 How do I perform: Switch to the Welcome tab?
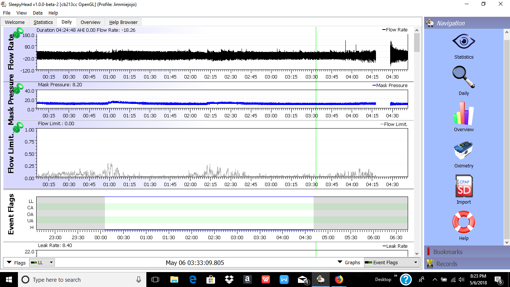(x=15, y=22)
